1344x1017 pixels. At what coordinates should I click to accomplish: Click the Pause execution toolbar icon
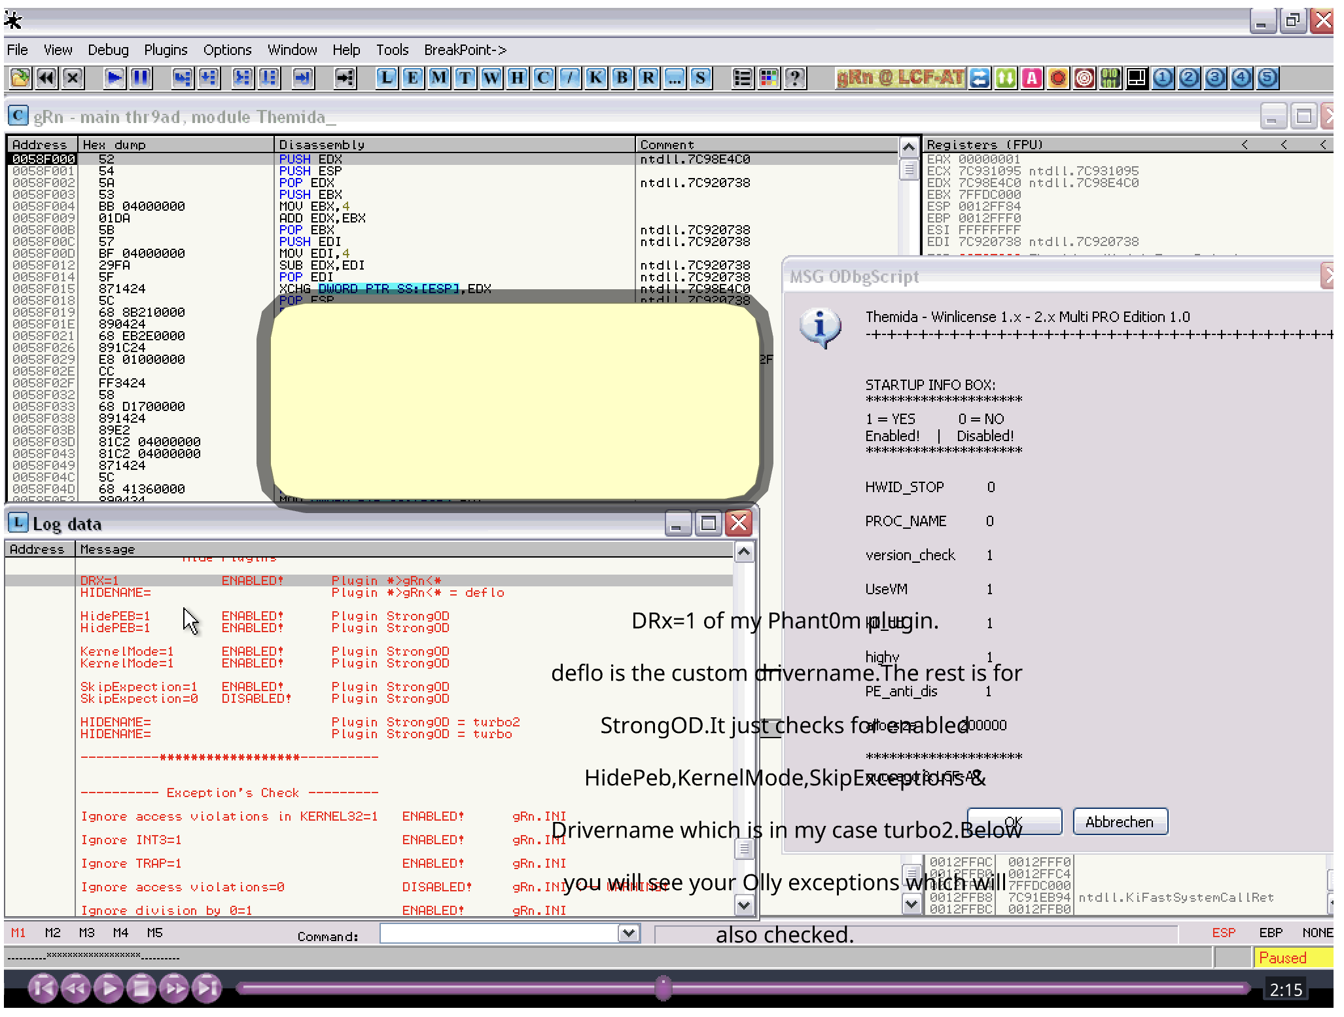(x=141, y=79)
